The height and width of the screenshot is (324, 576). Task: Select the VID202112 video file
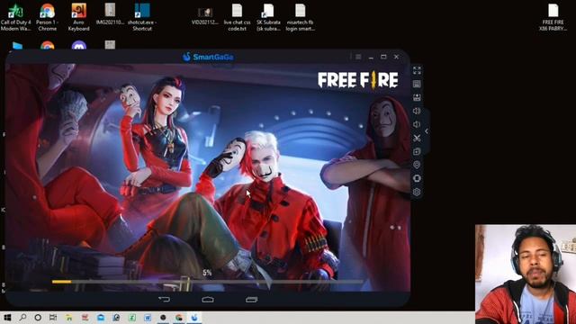205,16
